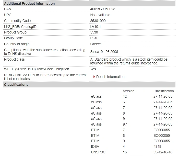178x158 pixels.
Task: Click the Product class description text
Action: click(129, 61)
